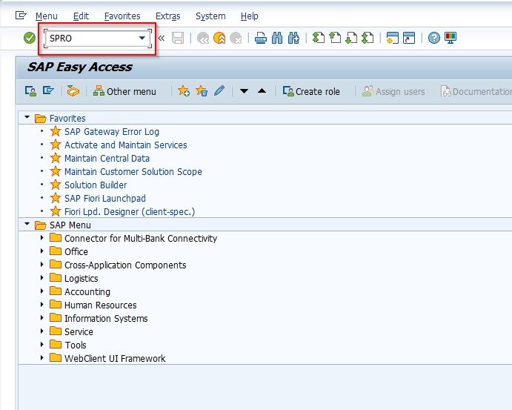Click the Create role button
This screenshot has width=512, height=410.
[311, 91]
